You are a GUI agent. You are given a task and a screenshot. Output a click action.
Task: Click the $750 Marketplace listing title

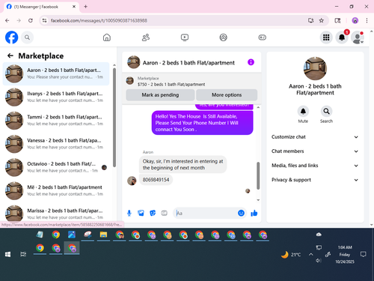171,85
